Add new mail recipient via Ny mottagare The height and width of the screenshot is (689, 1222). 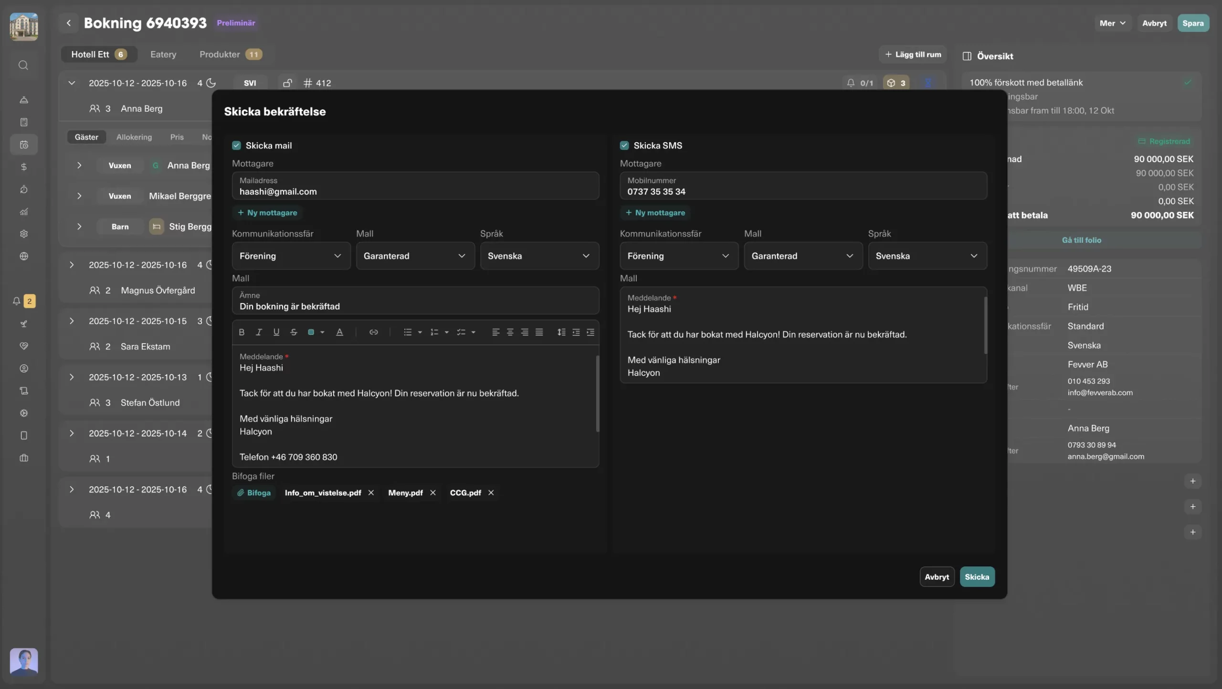tap(267, 213)
